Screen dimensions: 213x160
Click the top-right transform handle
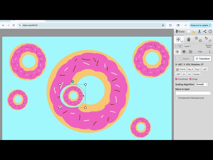pyautogui.click(x=85, y=84)
